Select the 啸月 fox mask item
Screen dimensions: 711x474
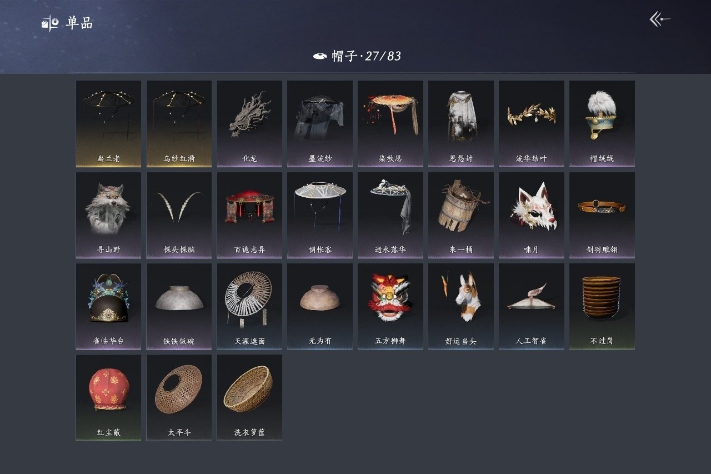[x=531, y=215]
